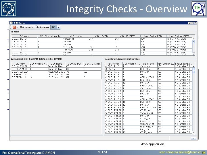
Task: Click the Jumpers Configuration scrollbar down arrow
Action: coord(193,132)
